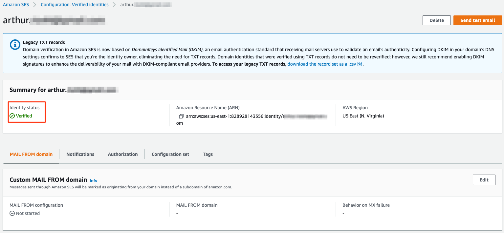This screenshot has width=504, height=233.
Task: Switch to the Configuration set tab
Action: [x=170, y=154]
